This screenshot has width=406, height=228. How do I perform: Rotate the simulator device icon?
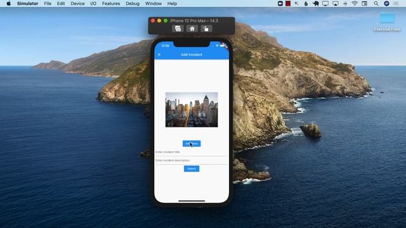click(206, 28)
